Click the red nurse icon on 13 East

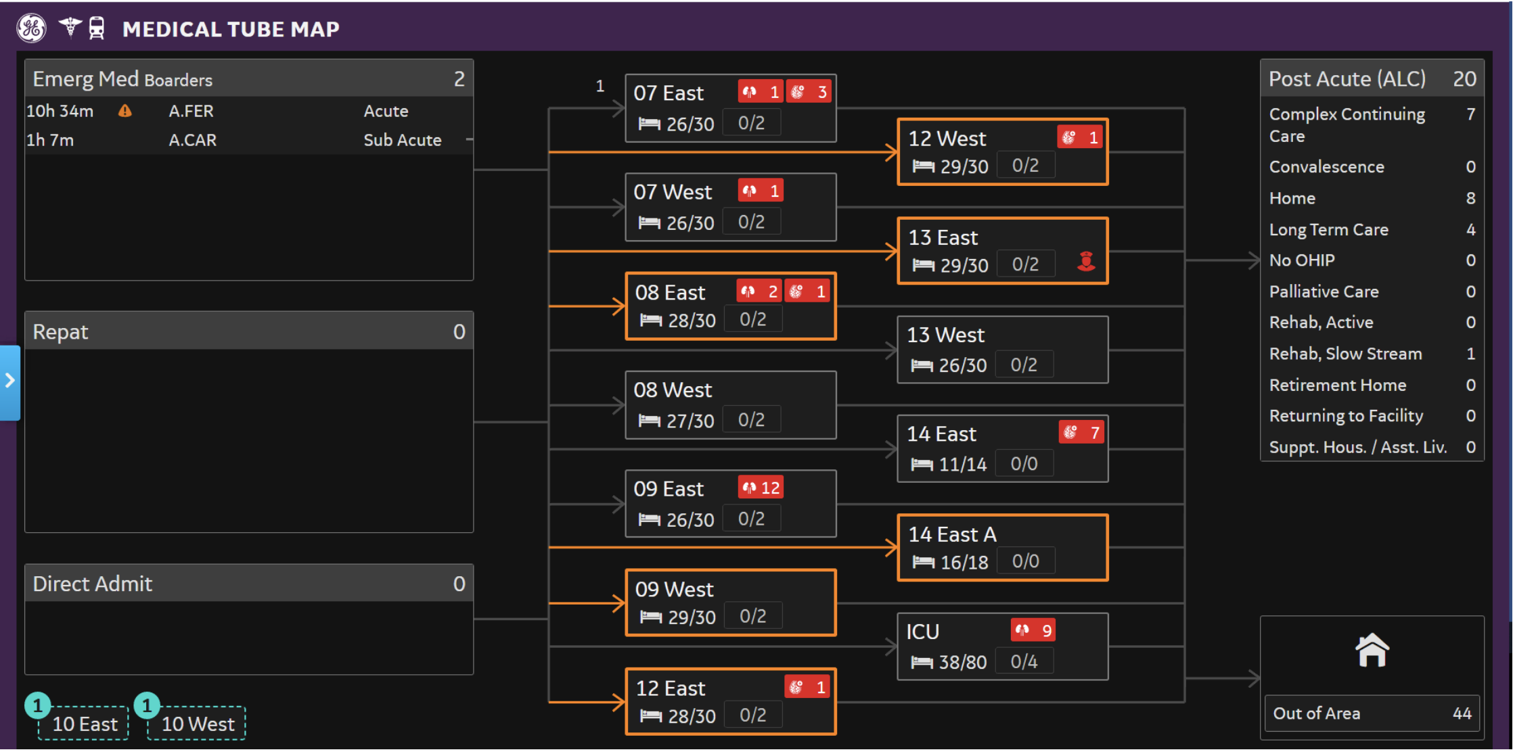point(1086,261)
